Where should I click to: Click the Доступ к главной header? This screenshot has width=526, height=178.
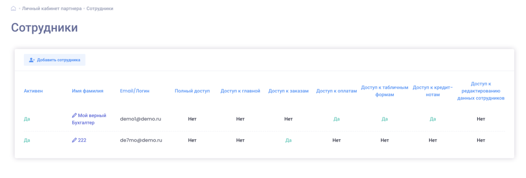pyautogui.click(x=240, y=91)
